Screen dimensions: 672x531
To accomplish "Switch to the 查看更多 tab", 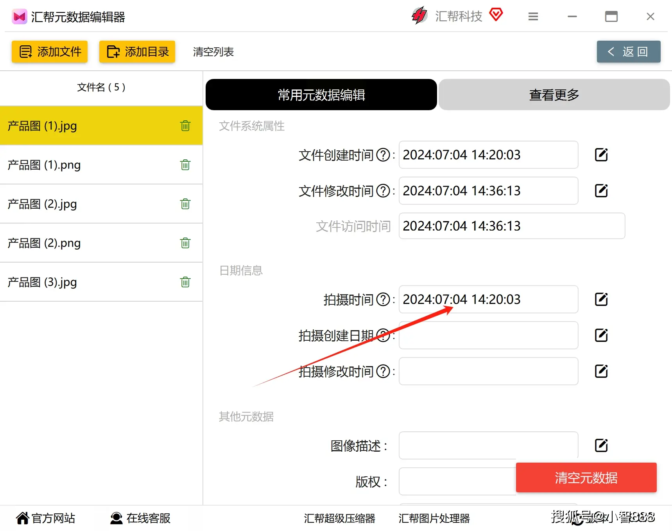I will 554,95.
